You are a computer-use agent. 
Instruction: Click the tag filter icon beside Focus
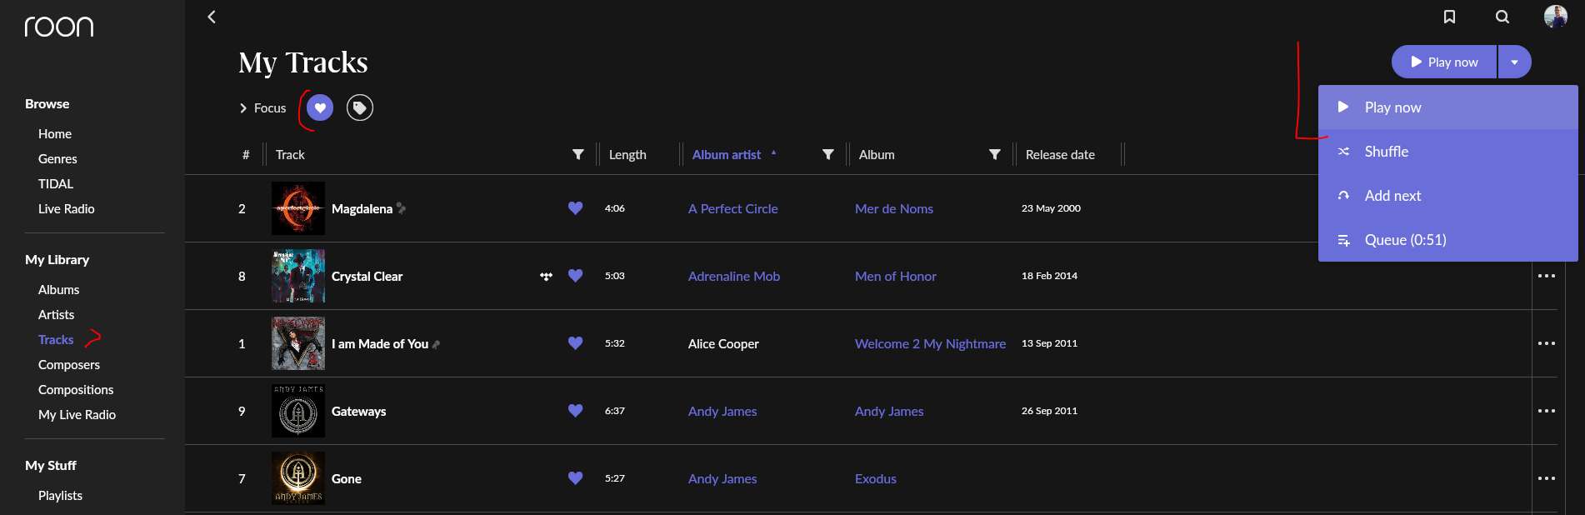[360, 107]
